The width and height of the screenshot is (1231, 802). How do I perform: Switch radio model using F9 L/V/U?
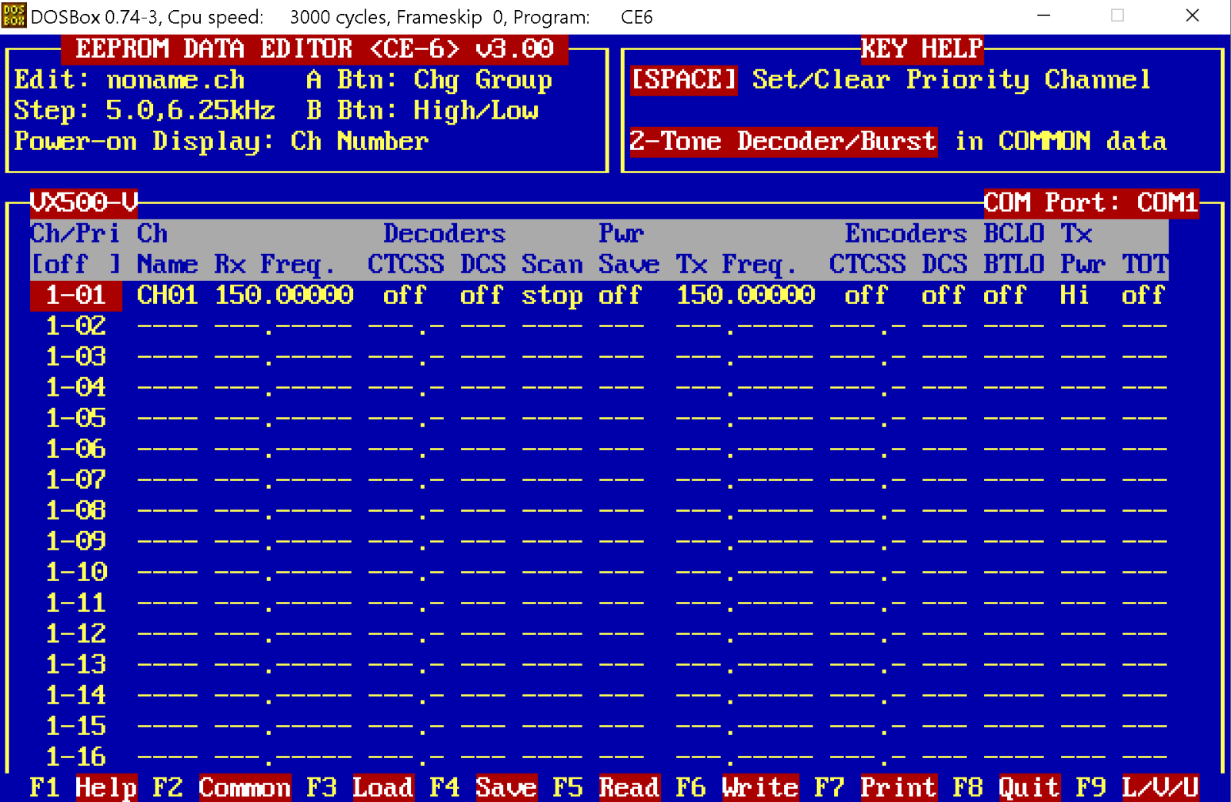click(1160, 787)
